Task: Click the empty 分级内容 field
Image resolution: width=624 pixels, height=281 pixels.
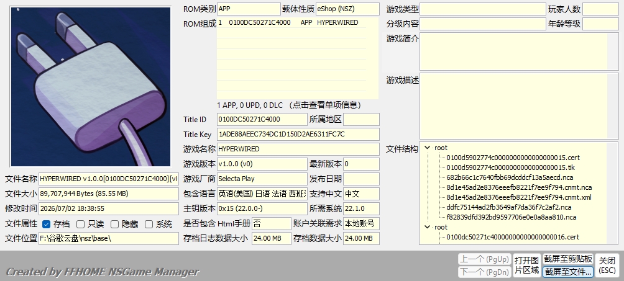Action: tap(483, 24)
